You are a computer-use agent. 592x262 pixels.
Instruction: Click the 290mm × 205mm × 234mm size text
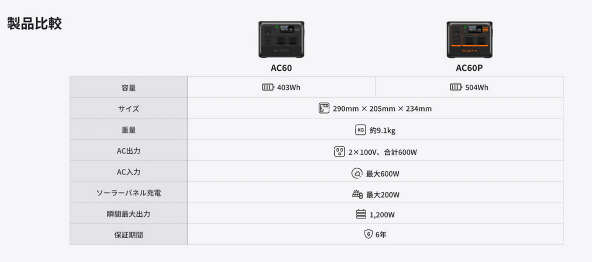coord(382,109)
